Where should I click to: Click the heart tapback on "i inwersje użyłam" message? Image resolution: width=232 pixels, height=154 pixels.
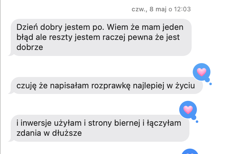click(x=188, y=110)
